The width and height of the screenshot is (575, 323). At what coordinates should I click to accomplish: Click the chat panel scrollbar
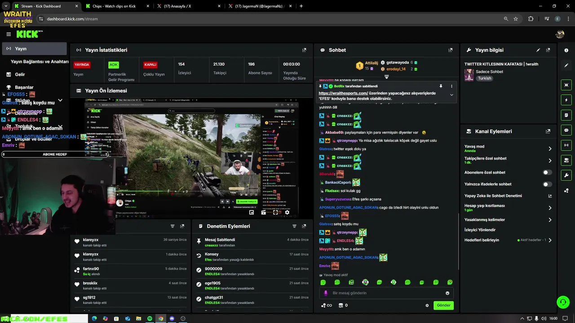click(459, 242)
